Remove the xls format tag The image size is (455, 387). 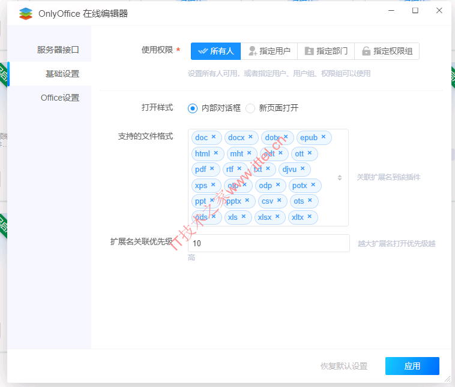pos(244,216)
